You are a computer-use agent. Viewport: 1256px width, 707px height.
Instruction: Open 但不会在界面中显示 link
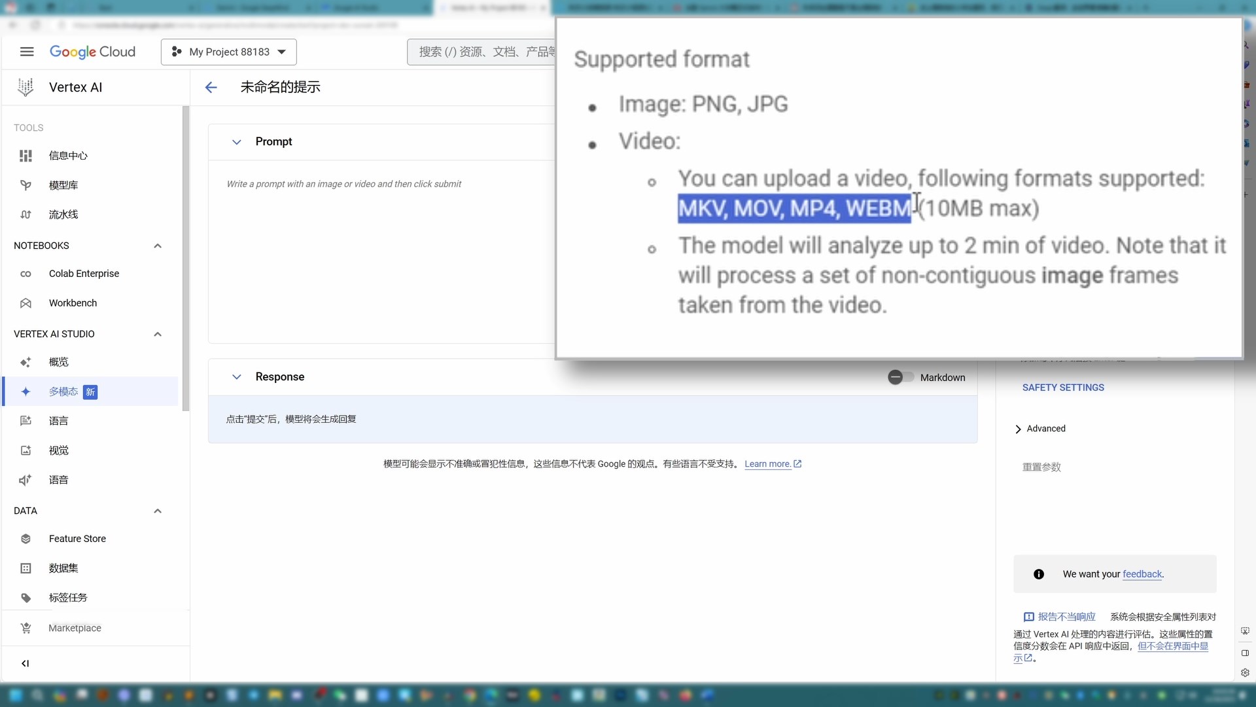pos(1173,646)
